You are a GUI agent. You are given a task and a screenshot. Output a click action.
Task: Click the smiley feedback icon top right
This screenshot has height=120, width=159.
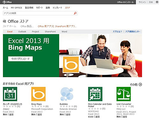pyautogui.click(x=157, y=2)
